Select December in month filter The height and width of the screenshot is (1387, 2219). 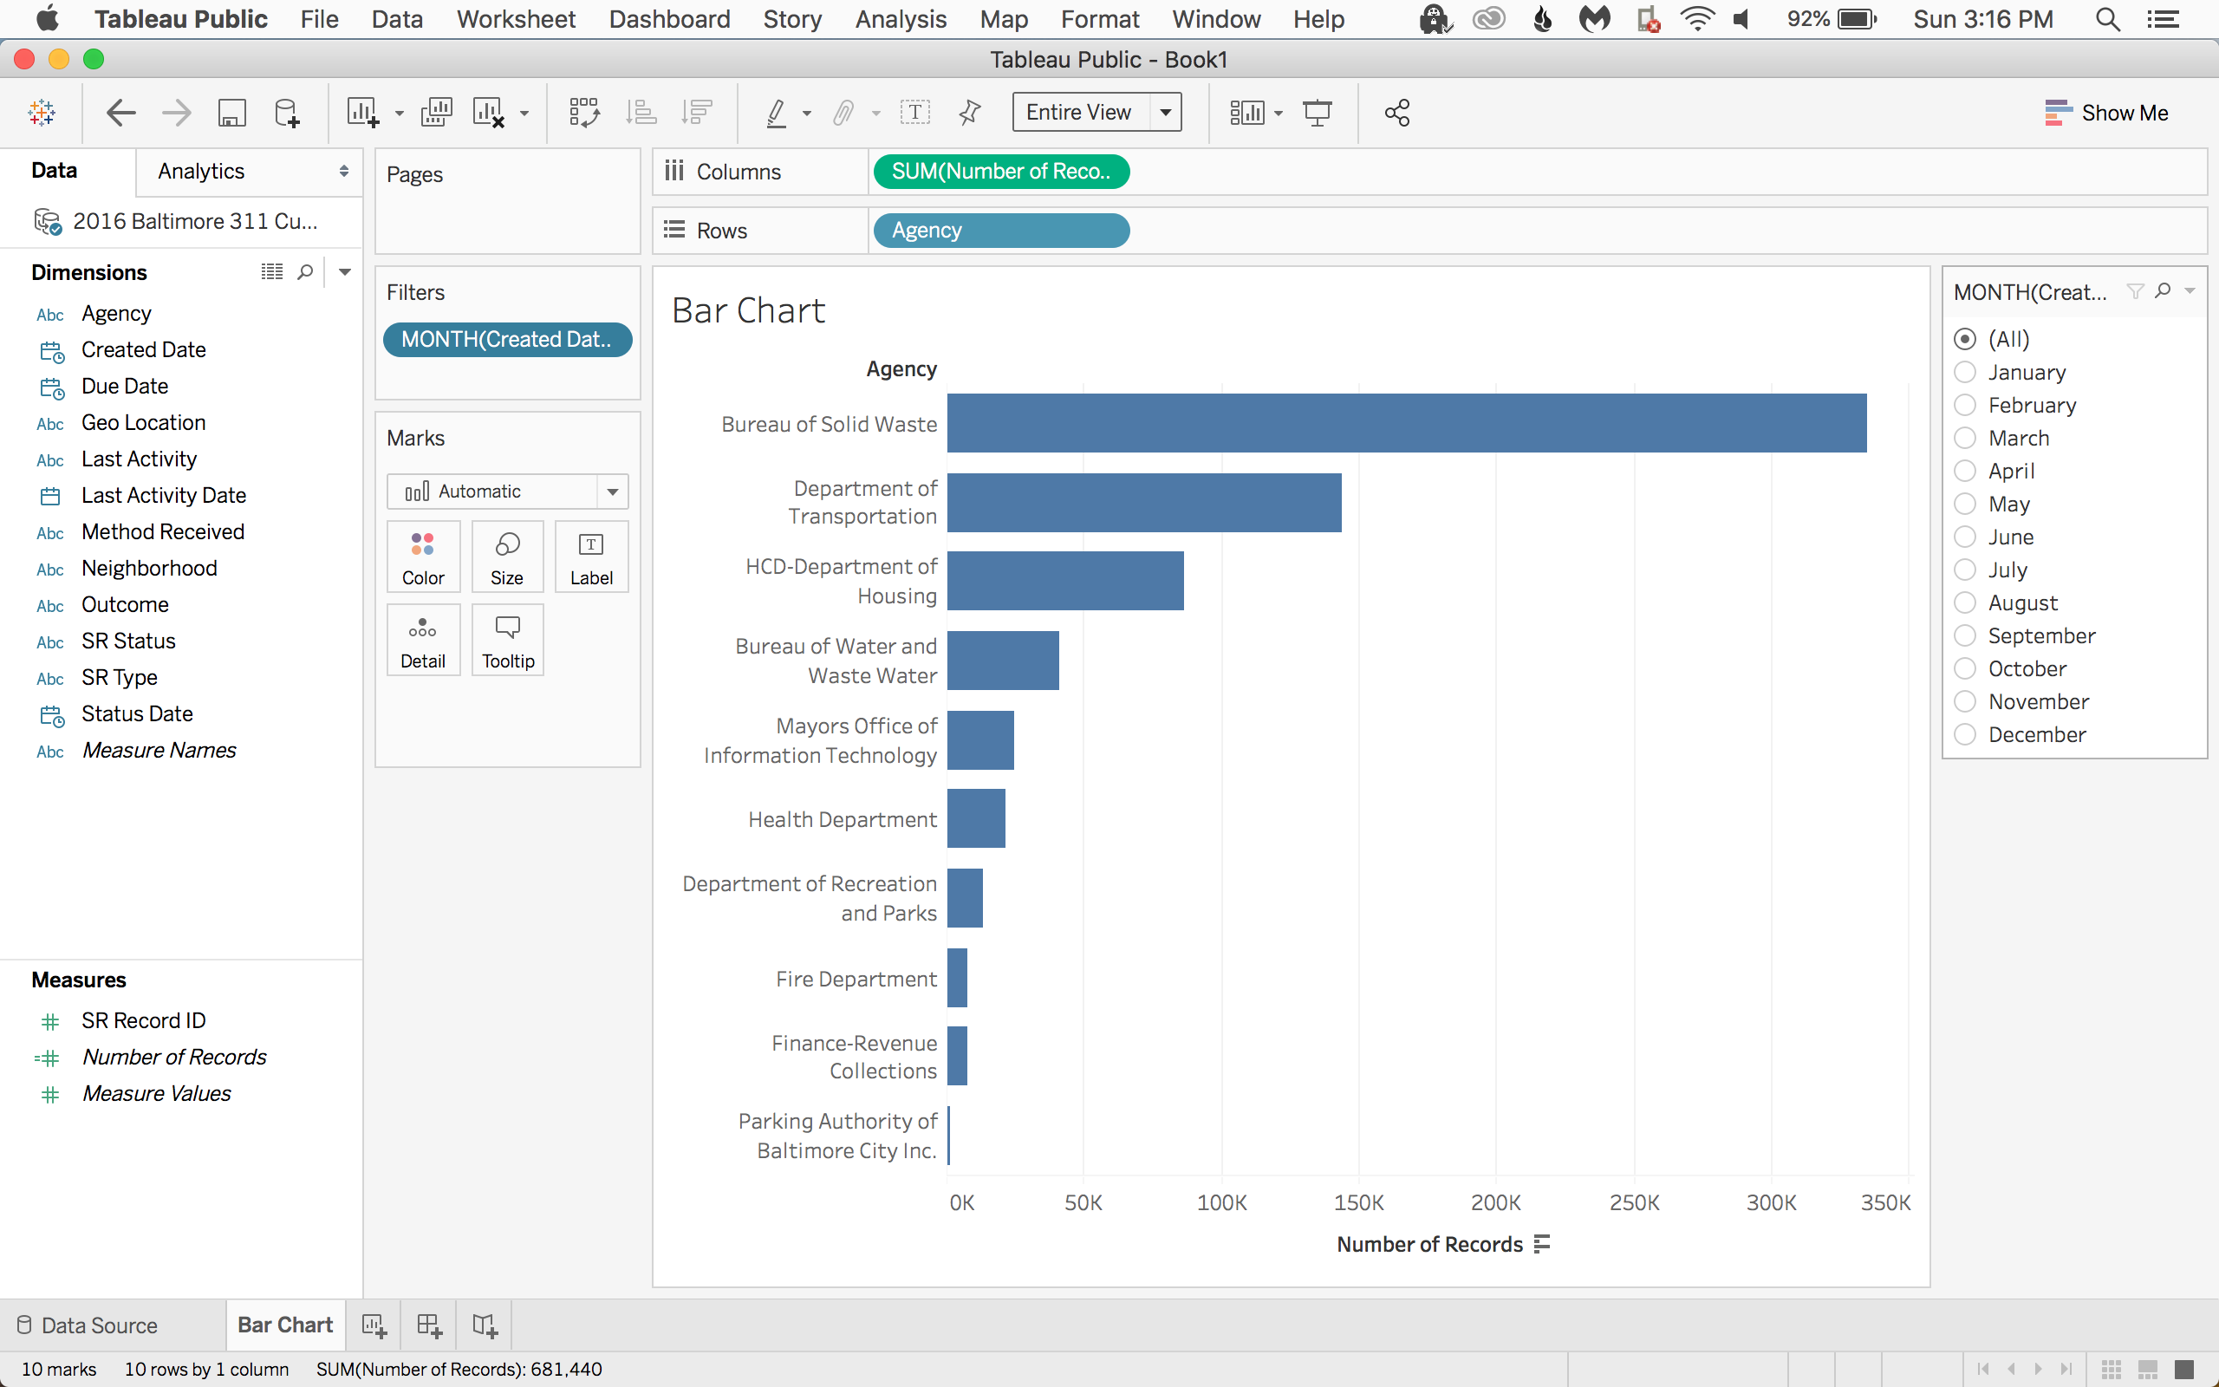(1964, 735)
